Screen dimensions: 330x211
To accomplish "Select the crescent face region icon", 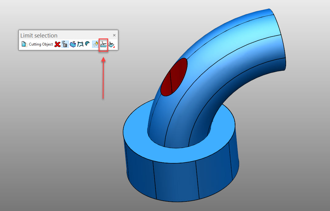I will (x=88, y=44).
